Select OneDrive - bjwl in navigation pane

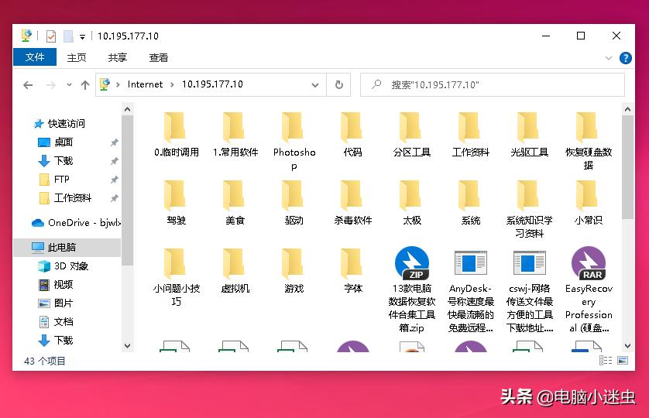(x=76, y=223)
